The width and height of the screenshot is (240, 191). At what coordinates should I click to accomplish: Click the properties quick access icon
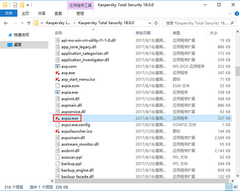coord(15,5)
